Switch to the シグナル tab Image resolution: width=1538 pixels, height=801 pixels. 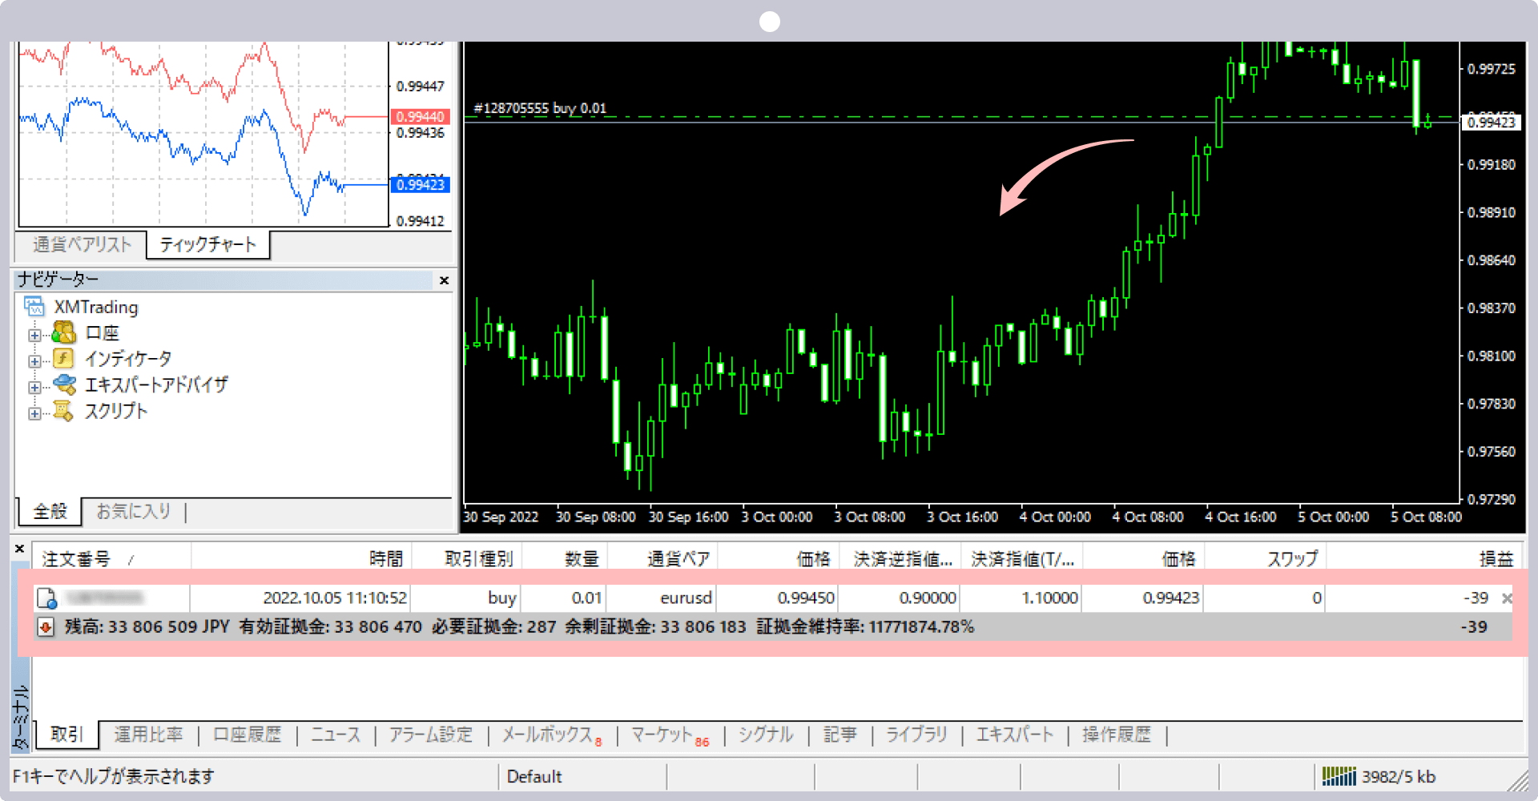(766, 735)
